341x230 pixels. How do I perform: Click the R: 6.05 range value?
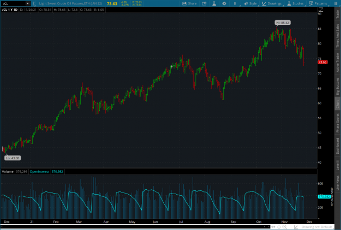pyautogui.click(x=99, y=10)
